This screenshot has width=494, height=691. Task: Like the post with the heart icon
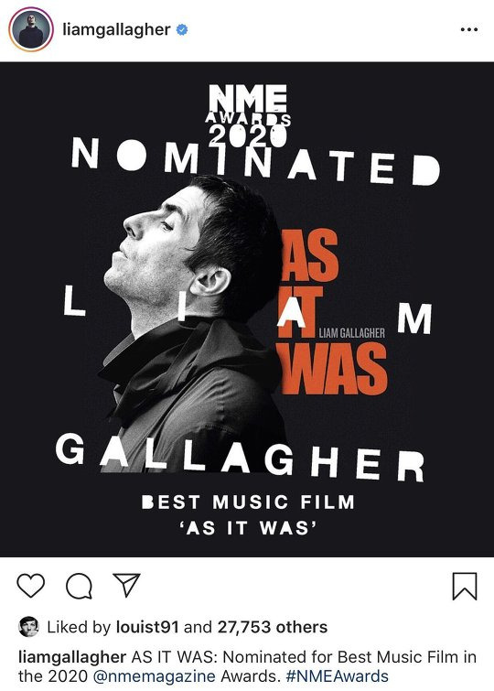30,586
